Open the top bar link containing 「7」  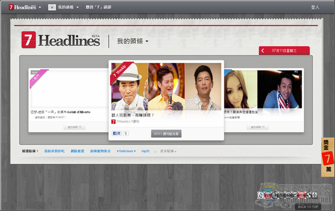click(98, 7)
